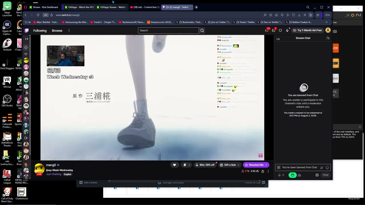
Task: Reload the twitch.tv page
Action: click(x=38, y=15)
